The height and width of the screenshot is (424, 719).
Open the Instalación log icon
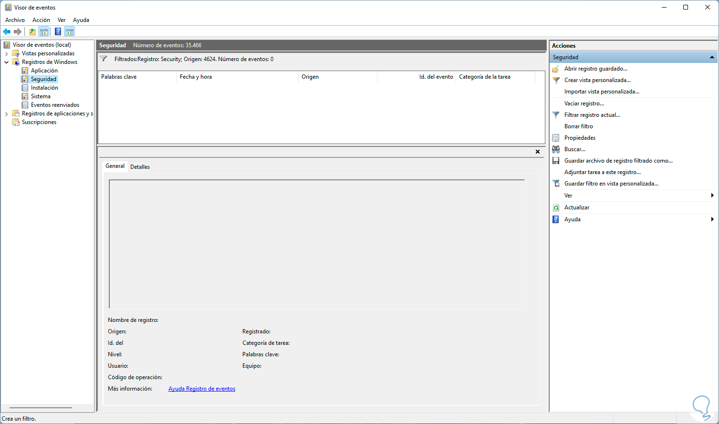(25, 88)
